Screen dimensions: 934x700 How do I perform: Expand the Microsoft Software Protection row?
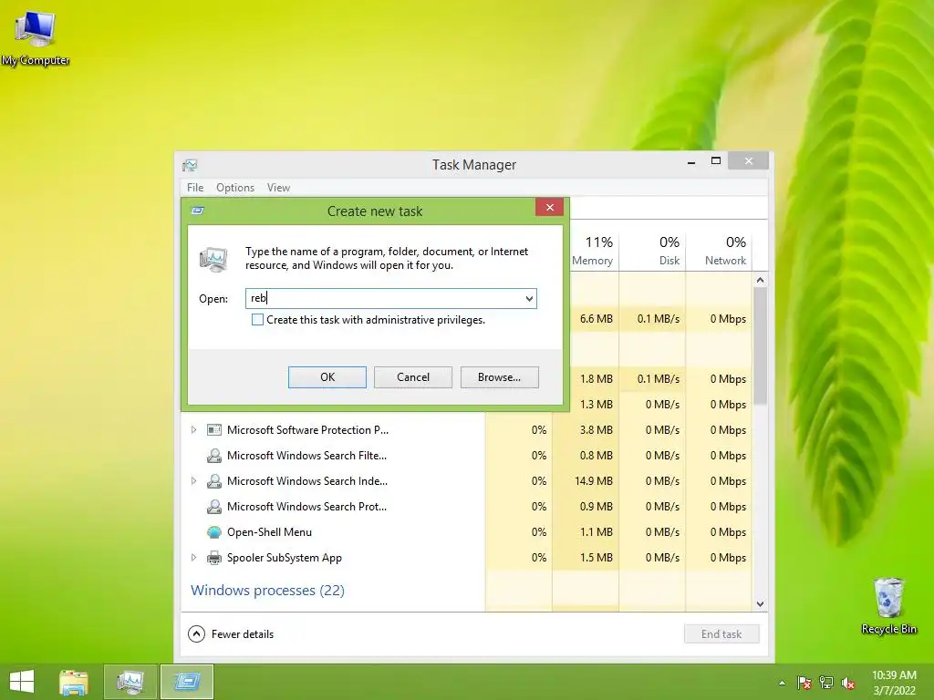(x=193, y=430)
